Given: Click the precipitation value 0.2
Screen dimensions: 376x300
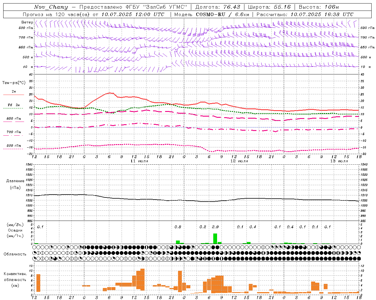Looking at the screenshot, I should coord(203,227).
